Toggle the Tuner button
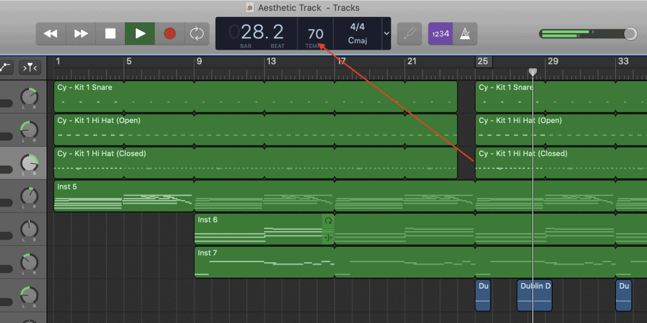The width and height of the screenshot is (647, 323). point(410,34)
